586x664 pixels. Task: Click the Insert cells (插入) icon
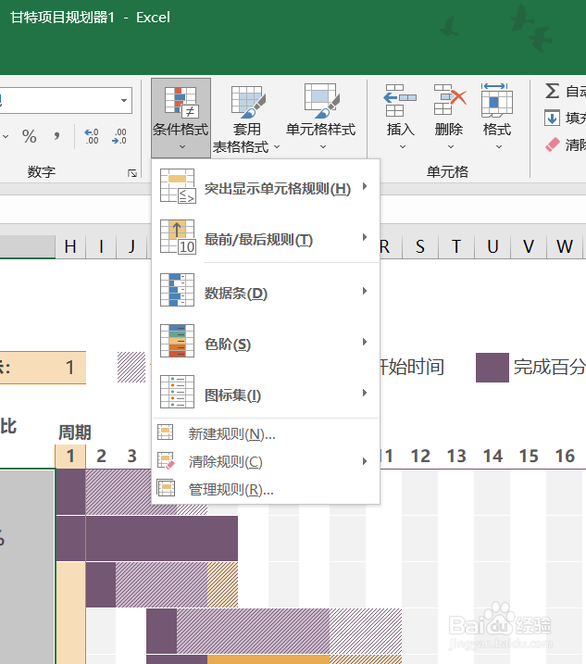pos(400,100)
